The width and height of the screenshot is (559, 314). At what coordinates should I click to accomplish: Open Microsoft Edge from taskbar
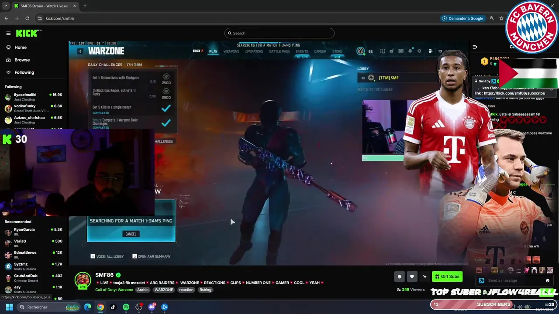88,307
